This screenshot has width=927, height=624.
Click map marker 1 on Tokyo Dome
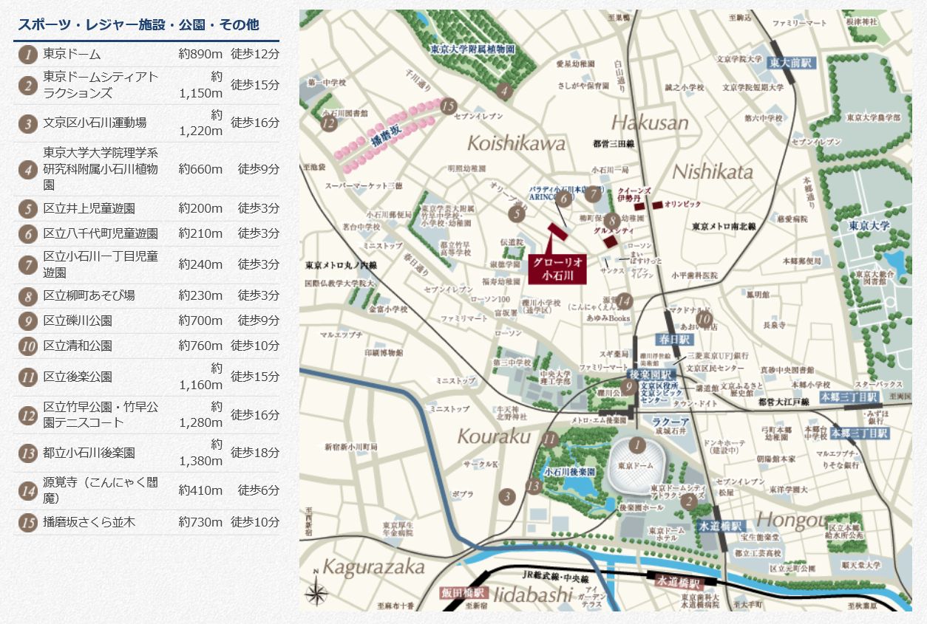[636, 445]
